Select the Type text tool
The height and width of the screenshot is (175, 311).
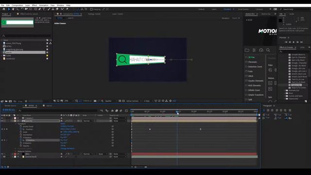pyautogui.click(x=44, y=9)
